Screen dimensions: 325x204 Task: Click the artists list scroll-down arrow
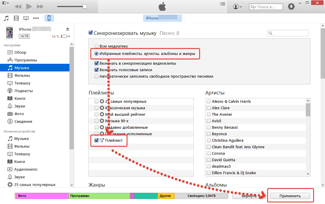pos(308,174)
